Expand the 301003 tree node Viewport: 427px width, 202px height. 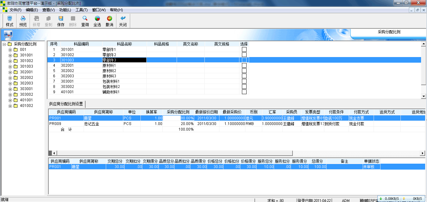(10, 67)
